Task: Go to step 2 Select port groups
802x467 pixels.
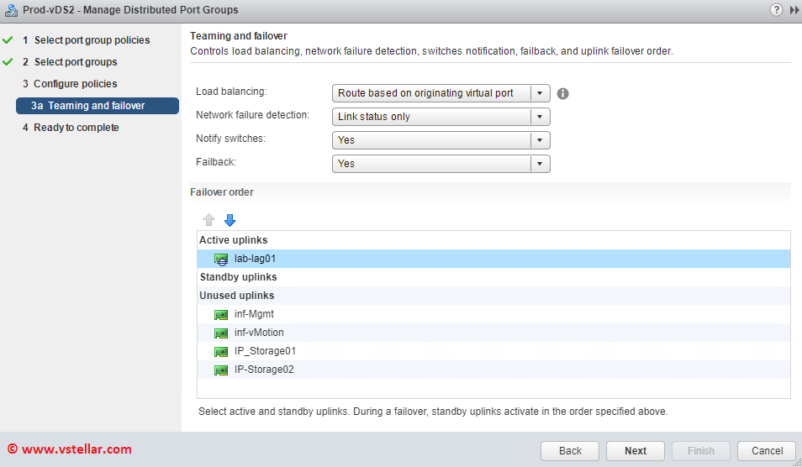Action: pos(76,62)
